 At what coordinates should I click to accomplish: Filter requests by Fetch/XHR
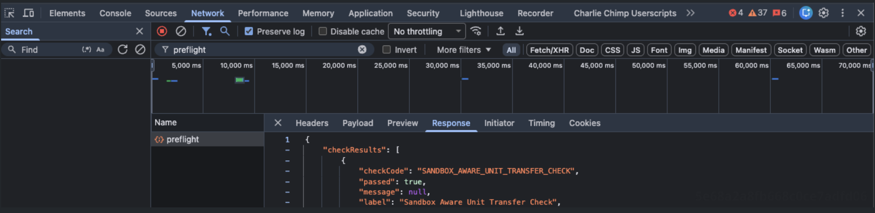tap(550, 50)
